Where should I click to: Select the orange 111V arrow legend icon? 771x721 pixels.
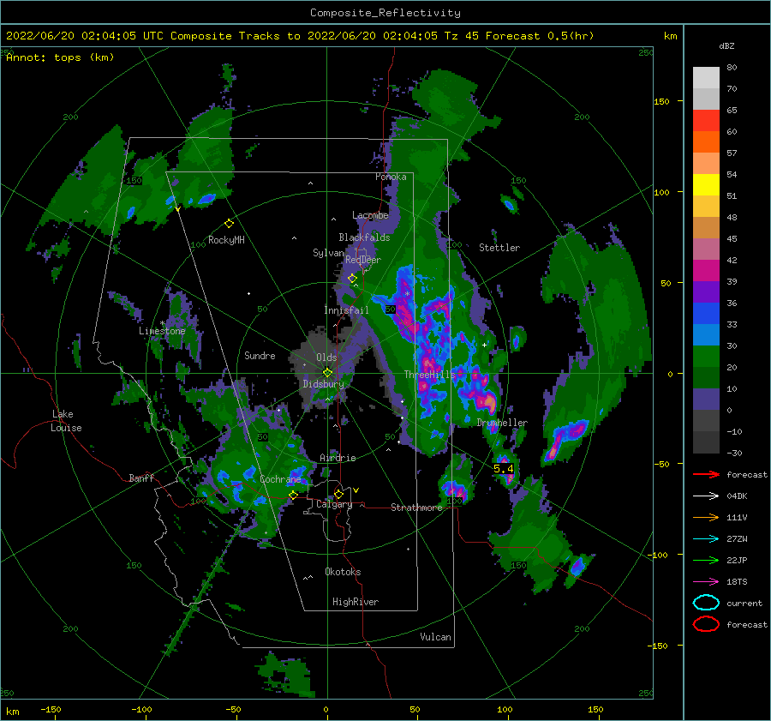[706, 517]
